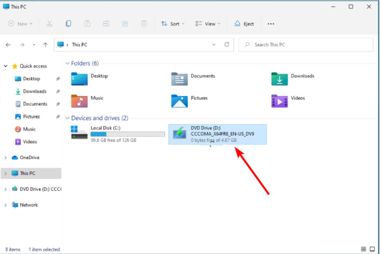Unpin Pictures from Quick access
This screenshot has width=380, height=254.
click(58, 117)
